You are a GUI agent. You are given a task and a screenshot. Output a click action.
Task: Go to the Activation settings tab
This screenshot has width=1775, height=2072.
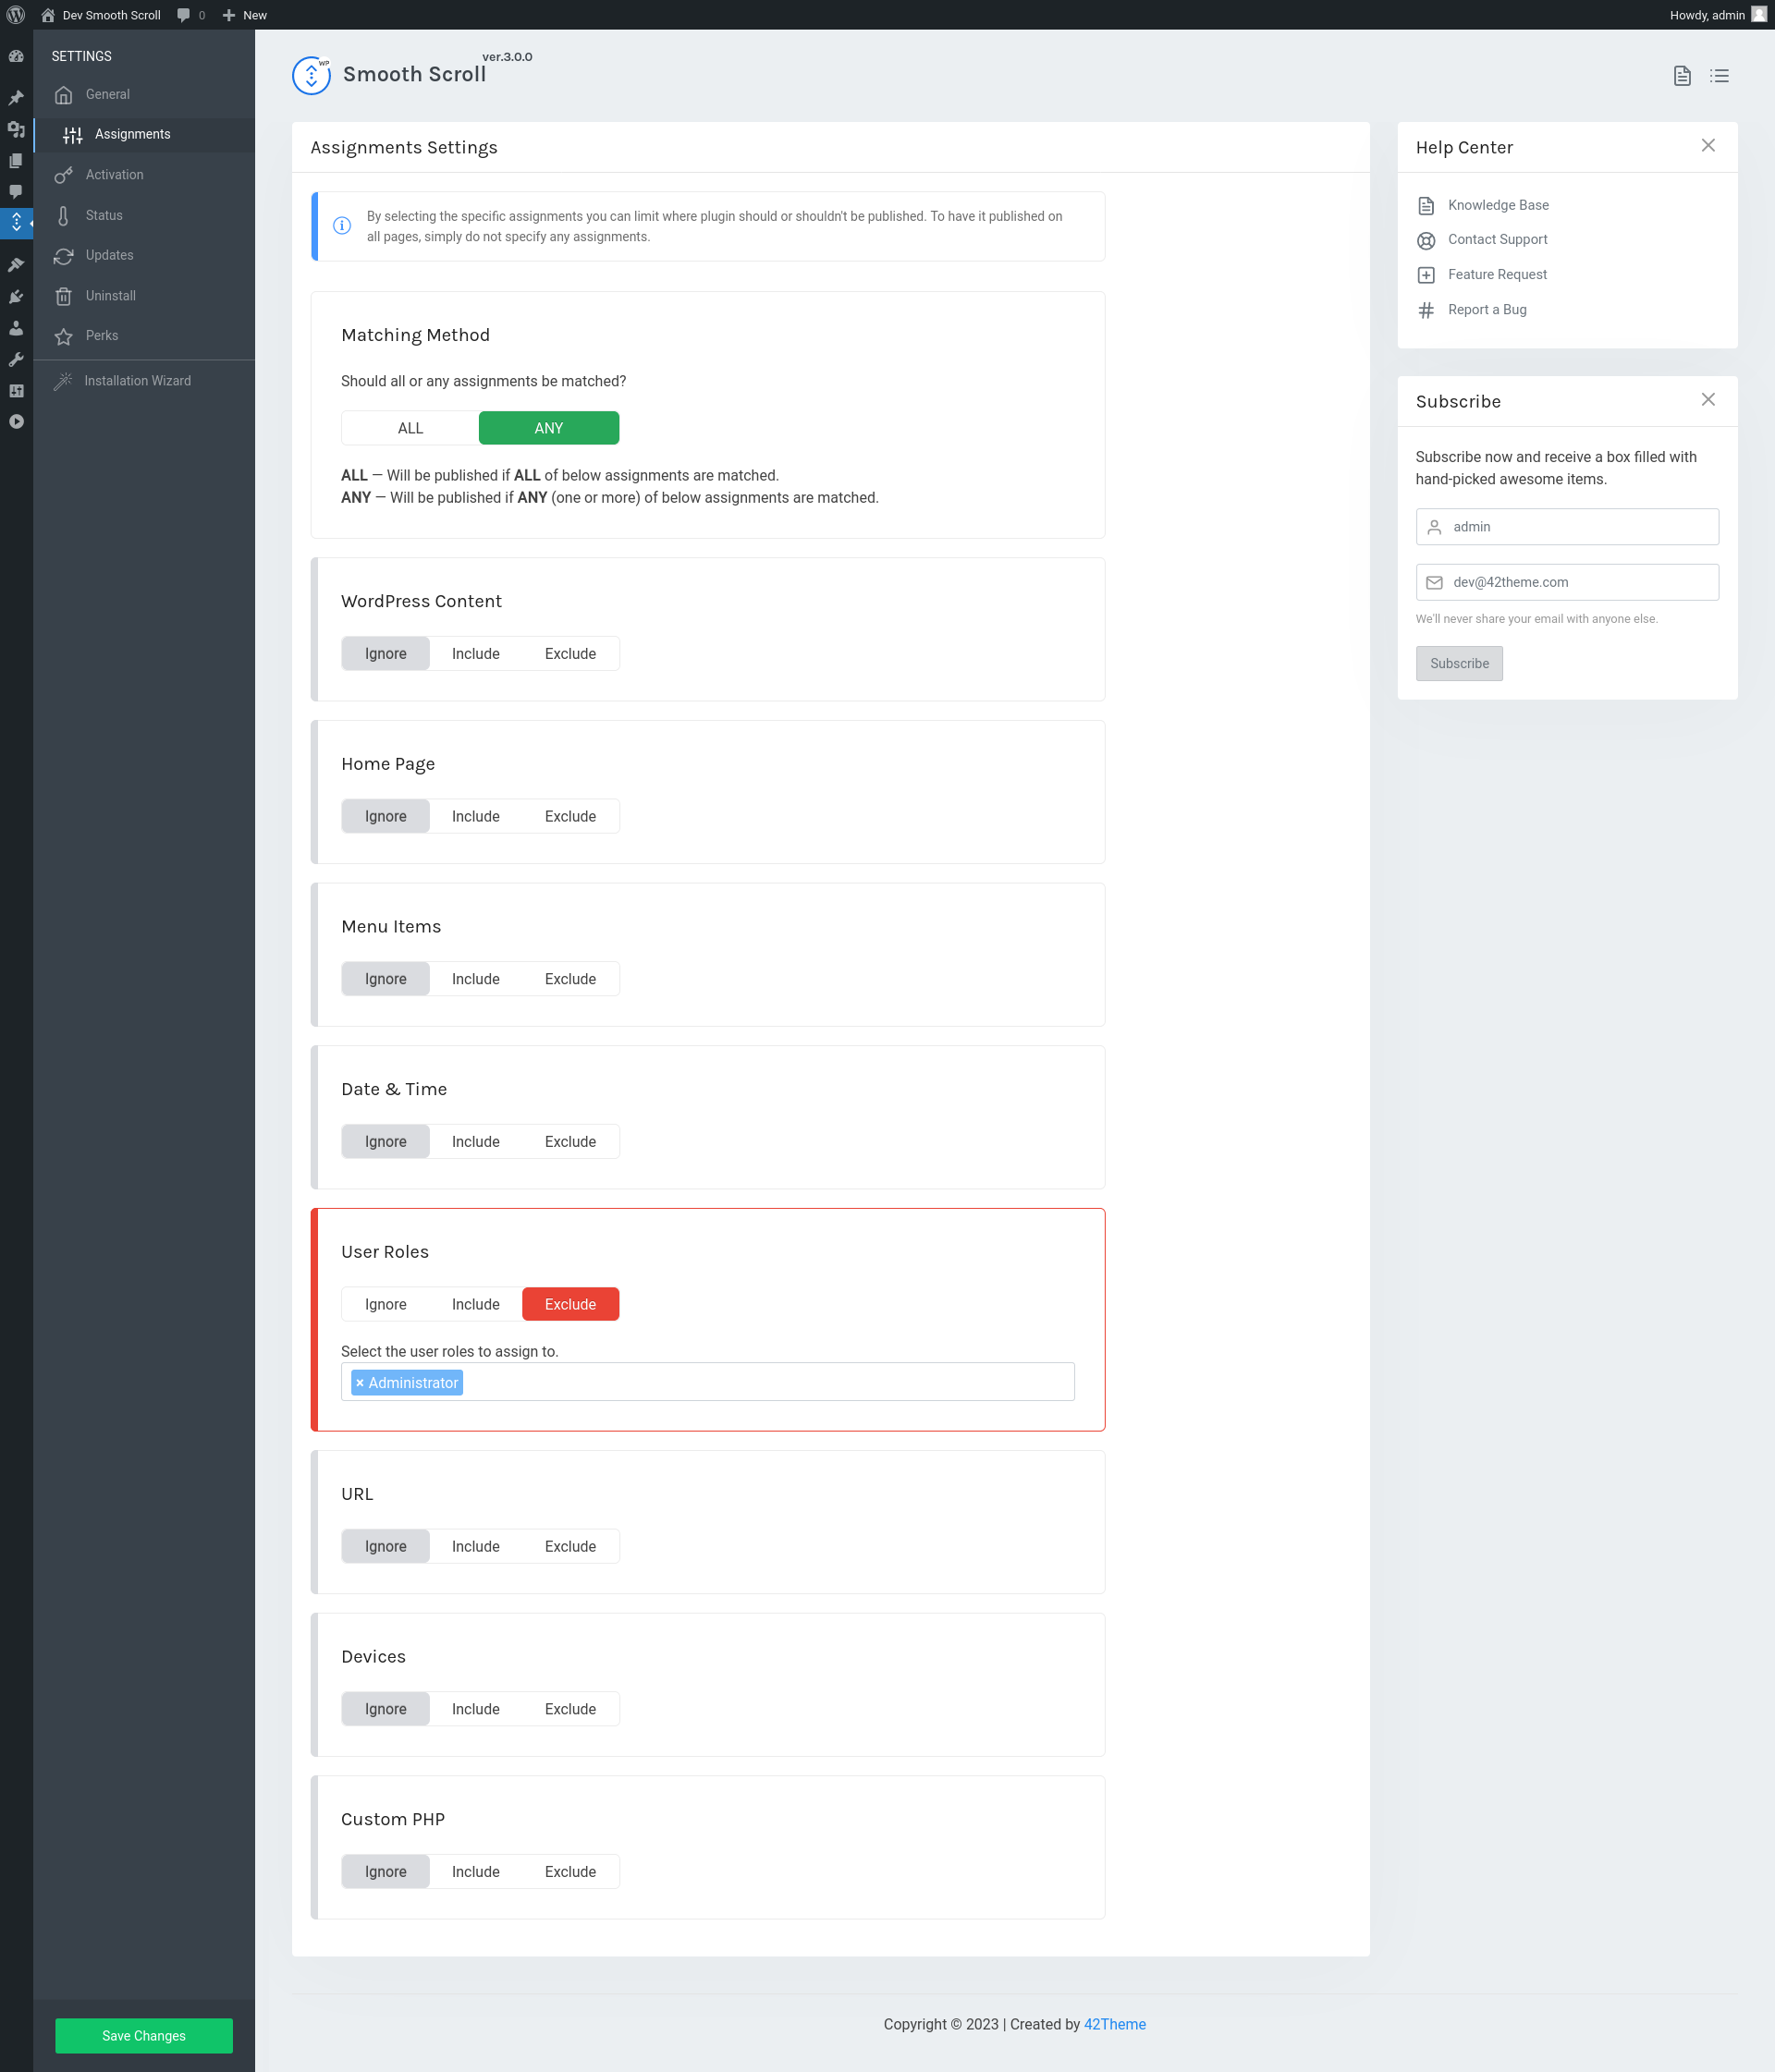tap(114, 175)
